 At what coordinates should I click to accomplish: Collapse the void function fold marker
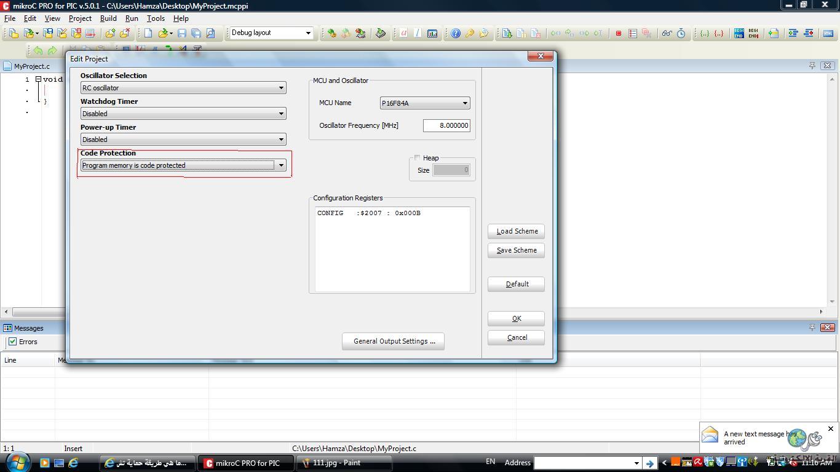coord(38,79)
